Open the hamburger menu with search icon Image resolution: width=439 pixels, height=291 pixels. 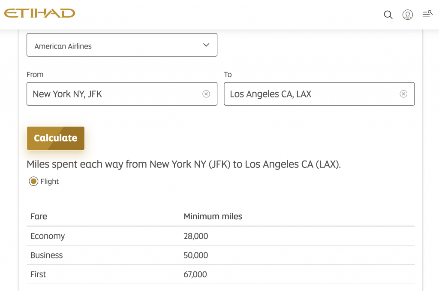[427, 14]
